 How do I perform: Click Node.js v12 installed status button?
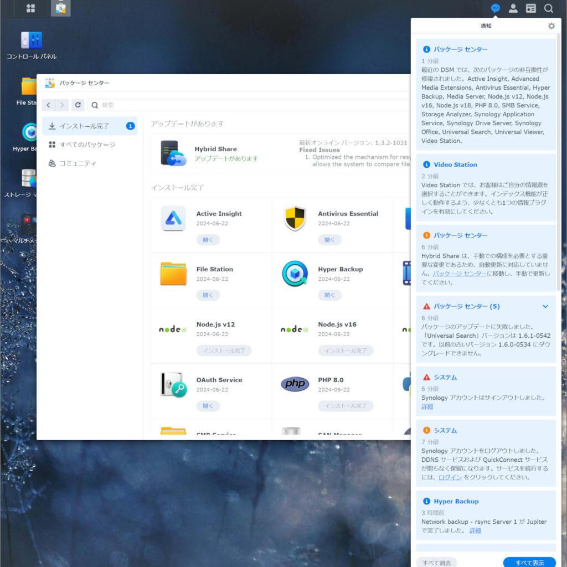click(x=224, y=350)
